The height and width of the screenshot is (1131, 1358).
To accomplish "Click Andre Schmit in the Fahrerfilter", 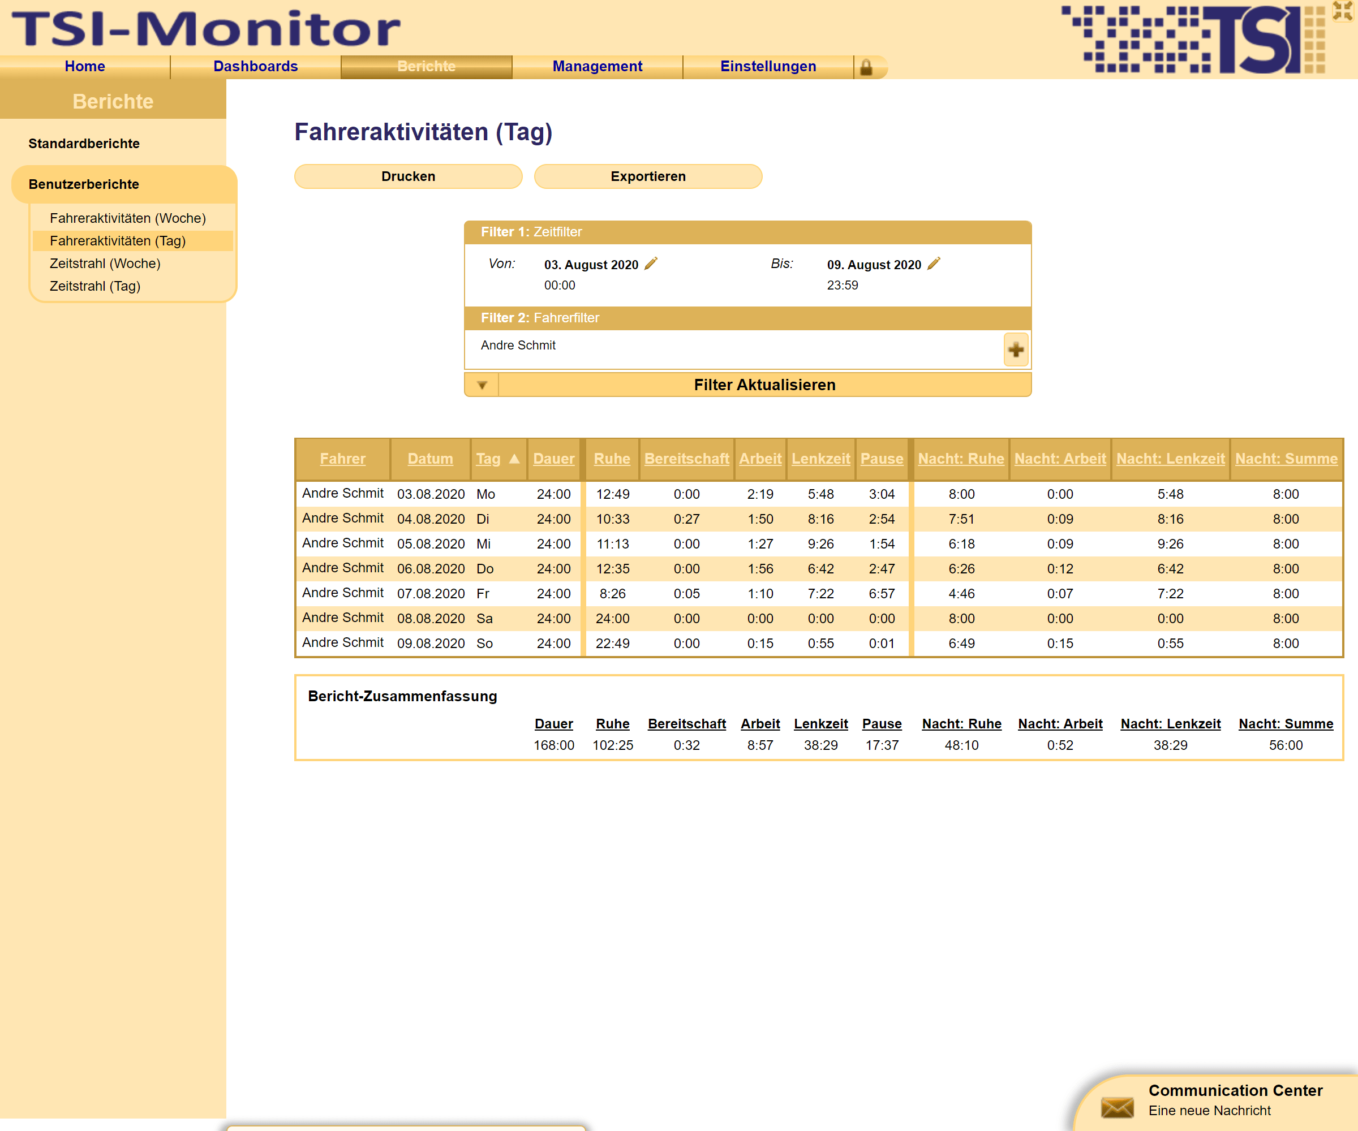I will click(x=518, y=345).
